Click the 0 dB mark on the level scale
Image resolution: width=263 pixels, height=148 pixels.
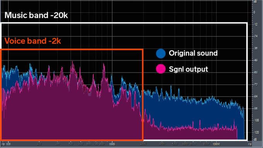[x=254, y=12]
